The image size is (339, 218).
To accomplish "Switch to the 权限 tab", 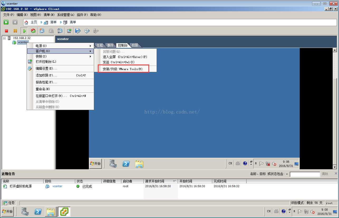I will [x=135, y=45].
